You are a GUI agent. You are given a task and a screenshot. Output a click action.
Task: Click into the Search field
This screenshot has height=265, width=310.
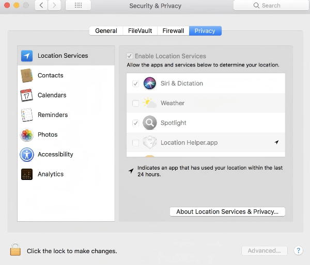click(x=271, y=6)
